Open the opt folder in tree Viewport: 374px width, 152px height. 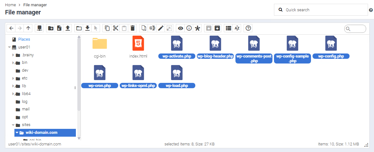click(25, 117)
